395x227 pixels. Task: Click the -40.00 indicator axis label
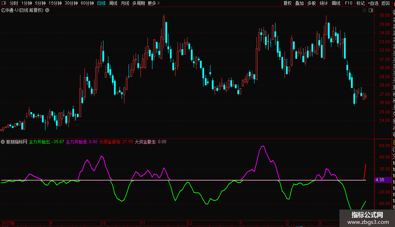384,203
